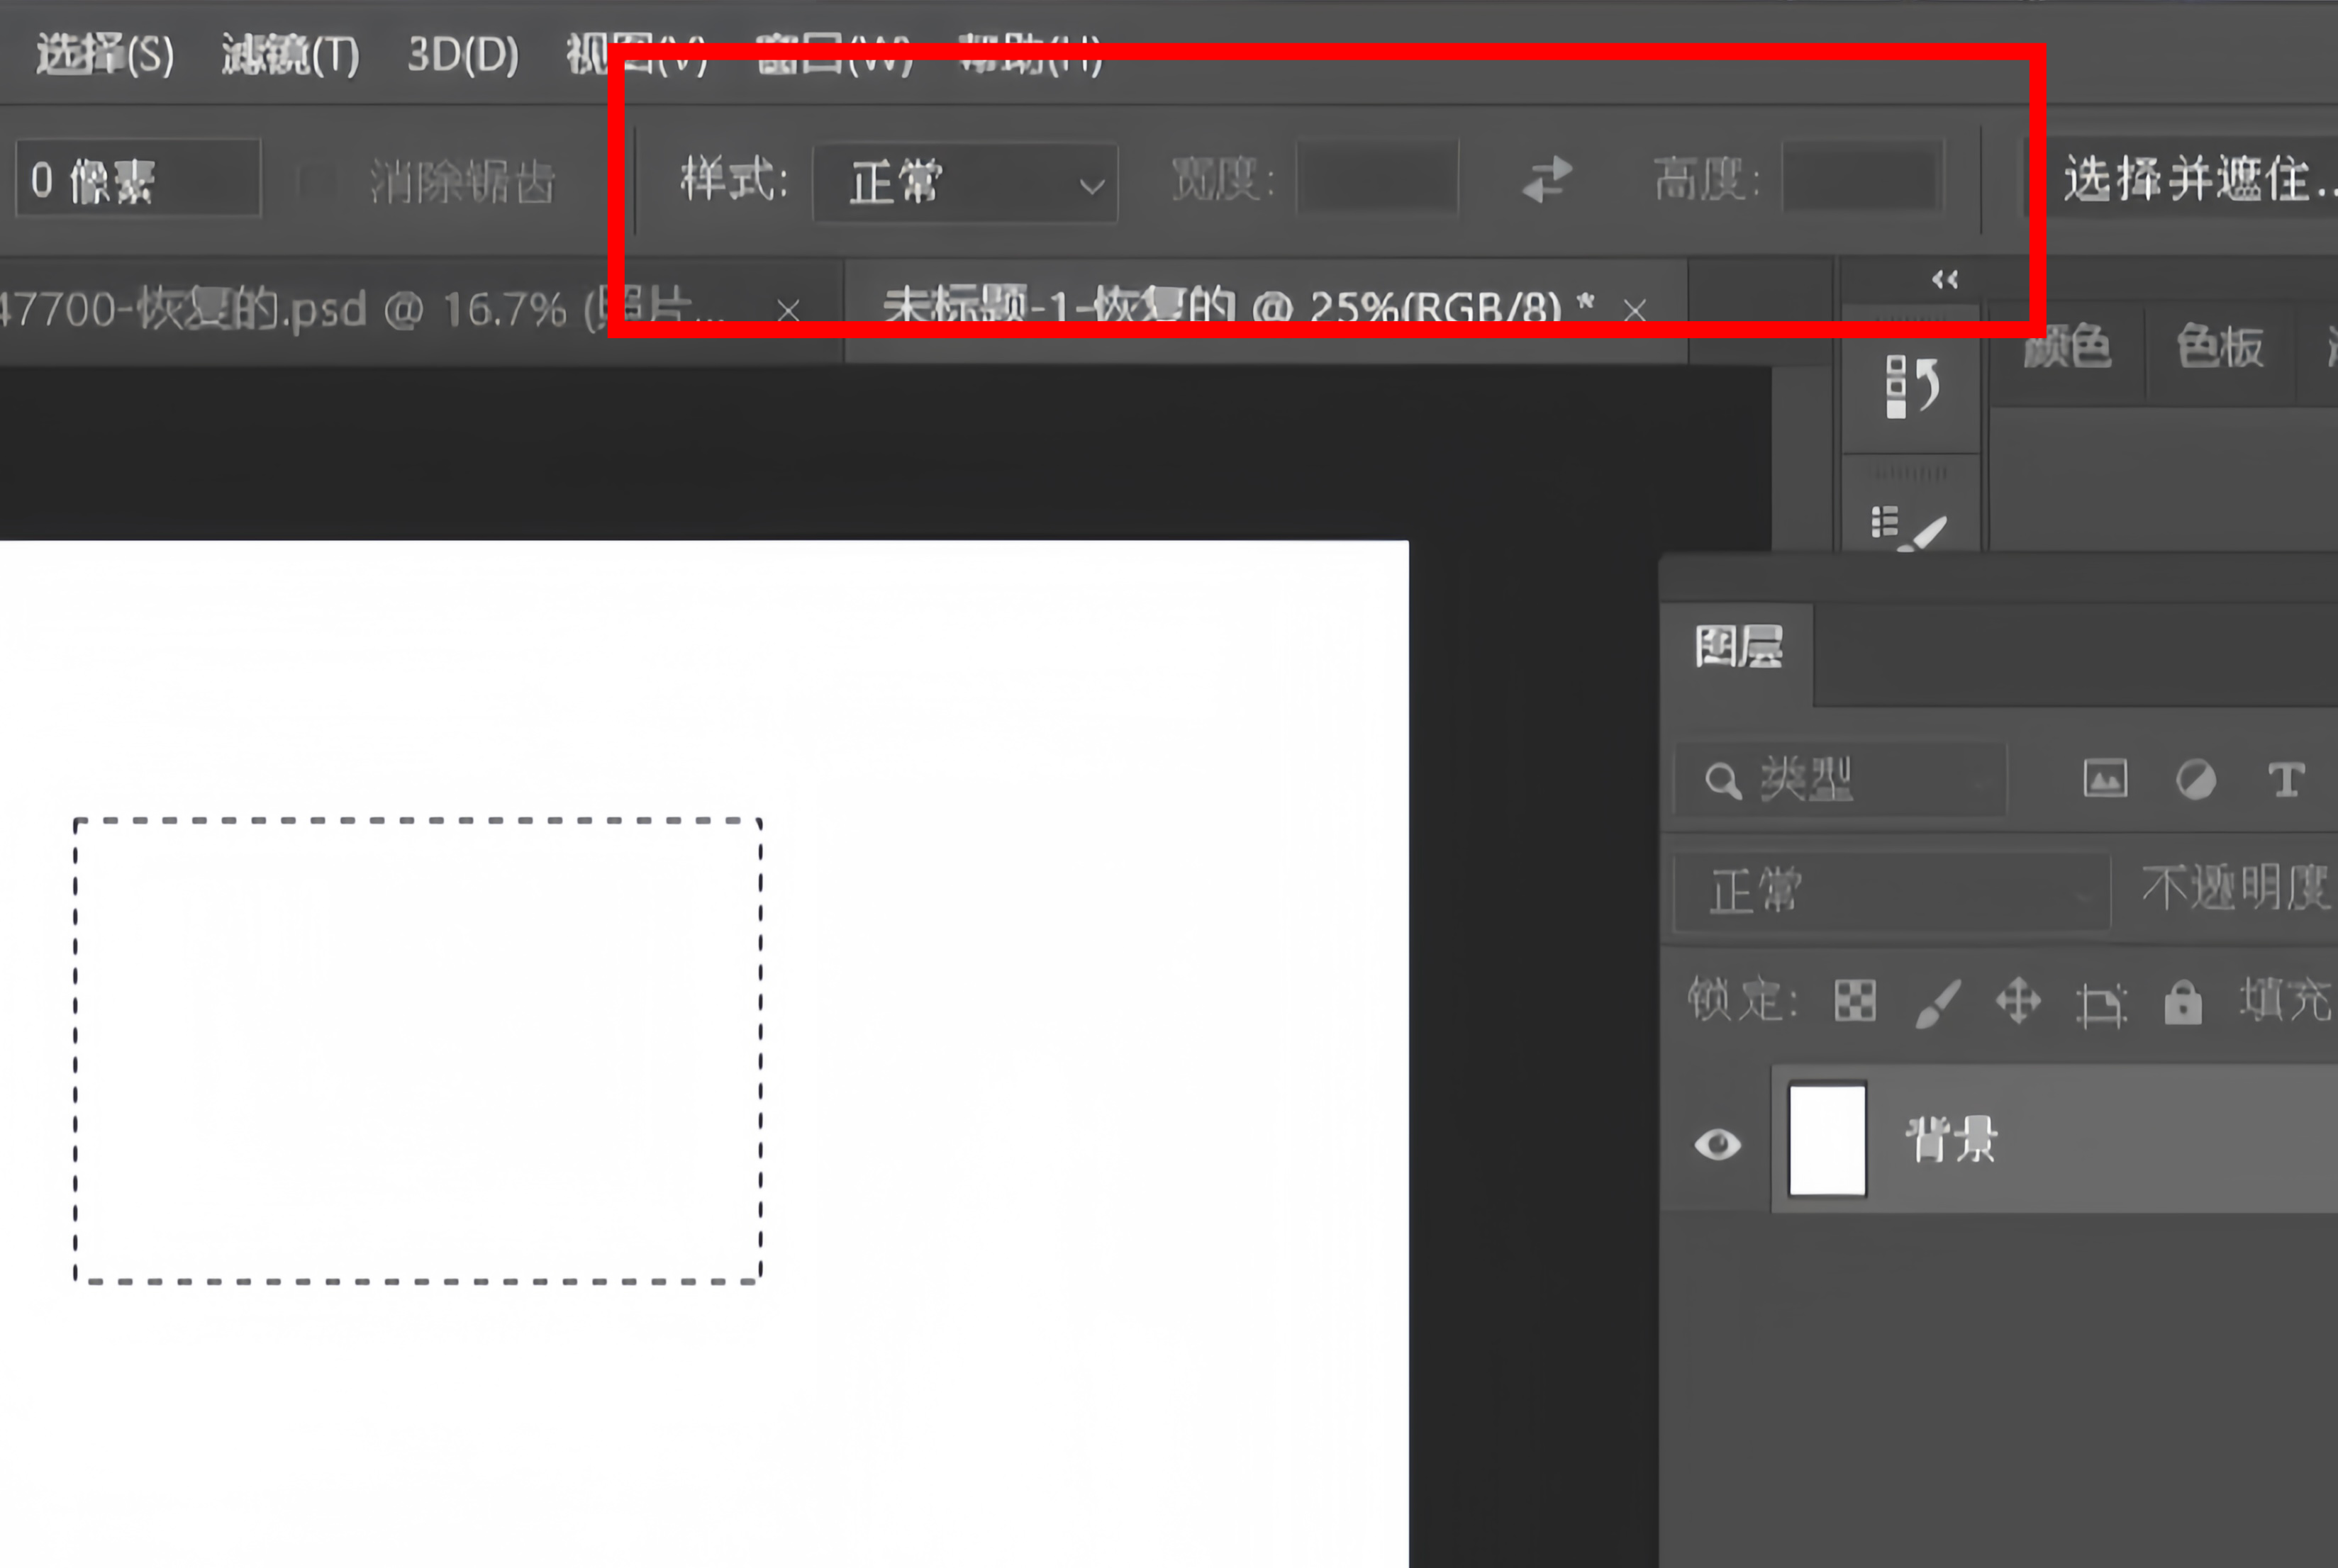
Task: Collapse panels with double-arrow button
Action: click(x=1945, y=279)
